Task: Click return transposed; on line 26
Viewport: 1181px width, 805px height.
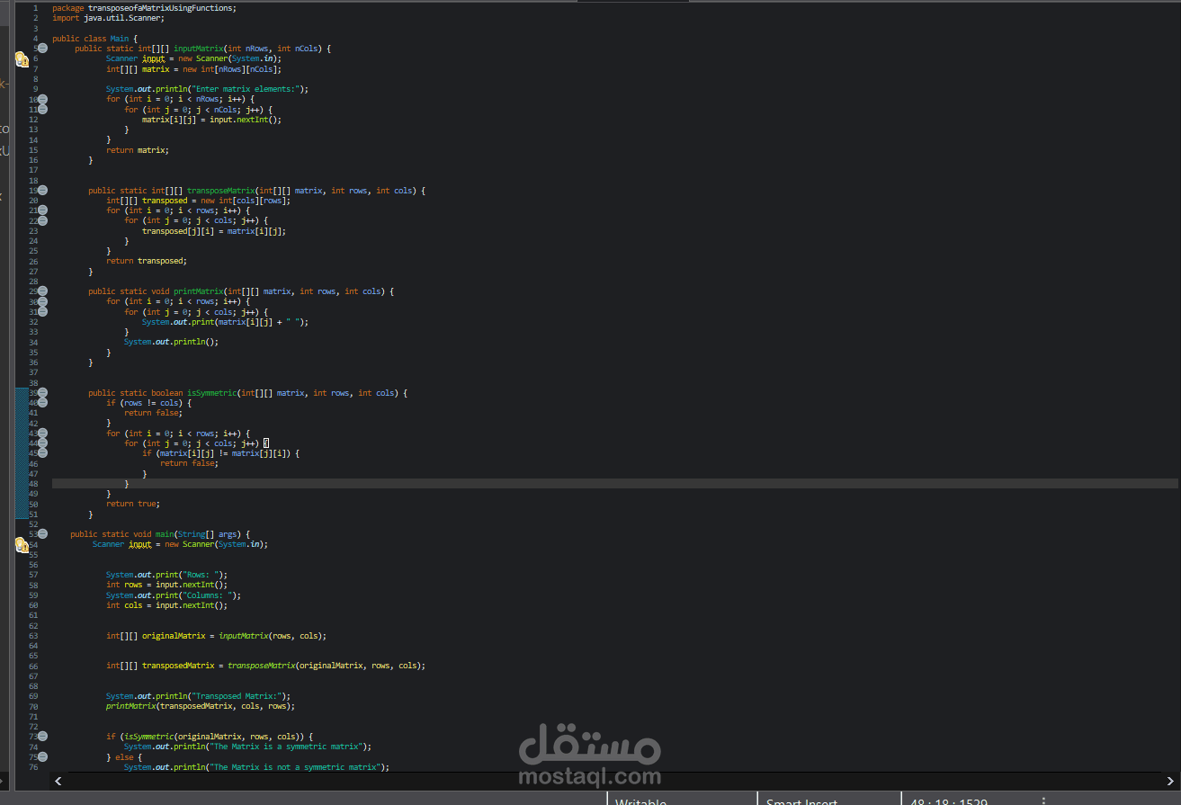Action: [147, 261]
